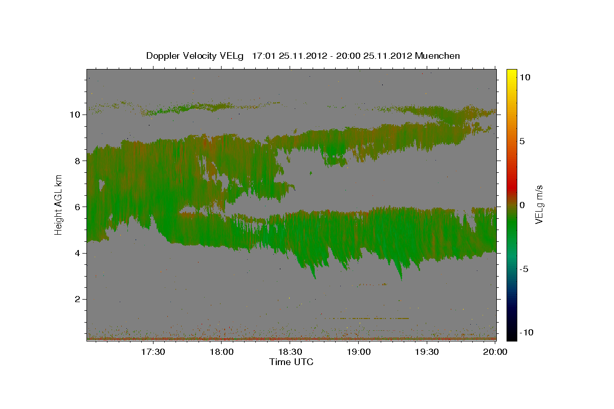Screen dimensions: 614x409
Task: Select the 20:00 time tick label
Action: pyautogui.click(x=495, y=352)
